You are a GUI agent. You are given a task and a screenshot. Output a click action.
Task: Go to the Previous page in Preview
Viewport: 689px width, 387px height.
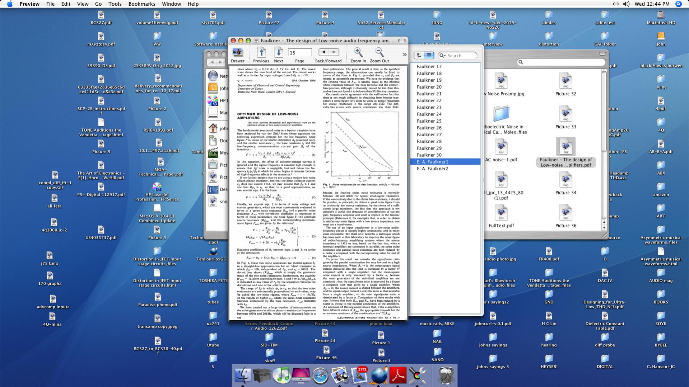(x=261, y=55)
